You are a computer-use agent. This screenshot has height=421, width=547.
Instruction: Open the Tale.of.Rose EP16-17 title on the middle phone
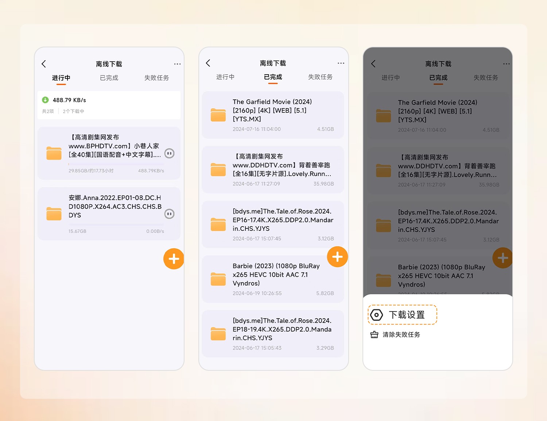pos(283,220)
